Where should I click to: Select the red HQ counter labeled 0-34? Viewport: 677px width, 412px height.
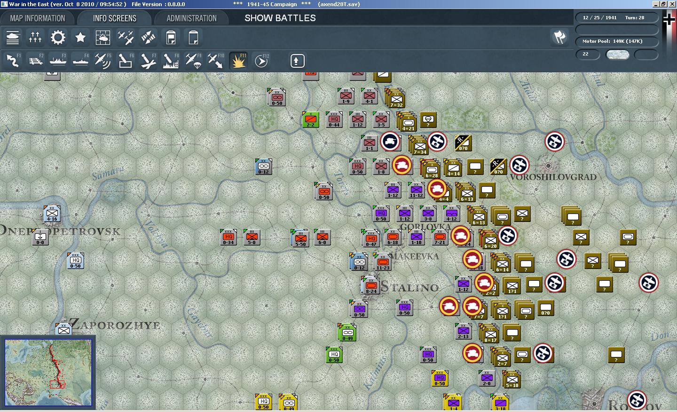(228, 237)
